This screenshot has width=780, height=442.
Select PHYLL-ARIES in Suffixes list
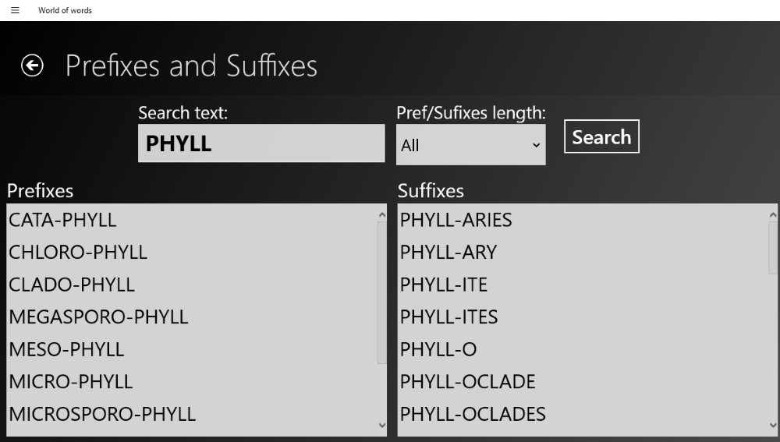tap(583, 220)
